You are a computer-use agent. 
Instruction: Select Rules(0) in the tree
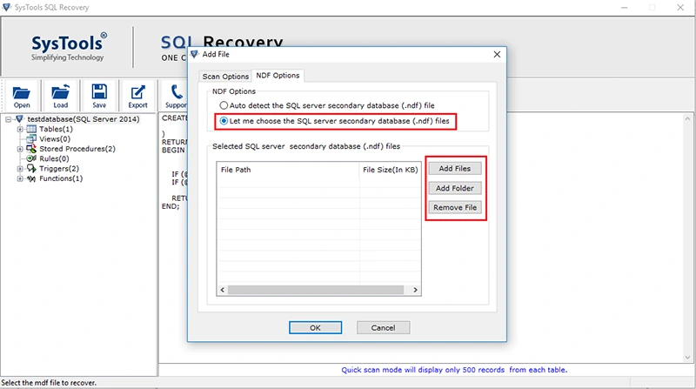(x=54, y=158)
